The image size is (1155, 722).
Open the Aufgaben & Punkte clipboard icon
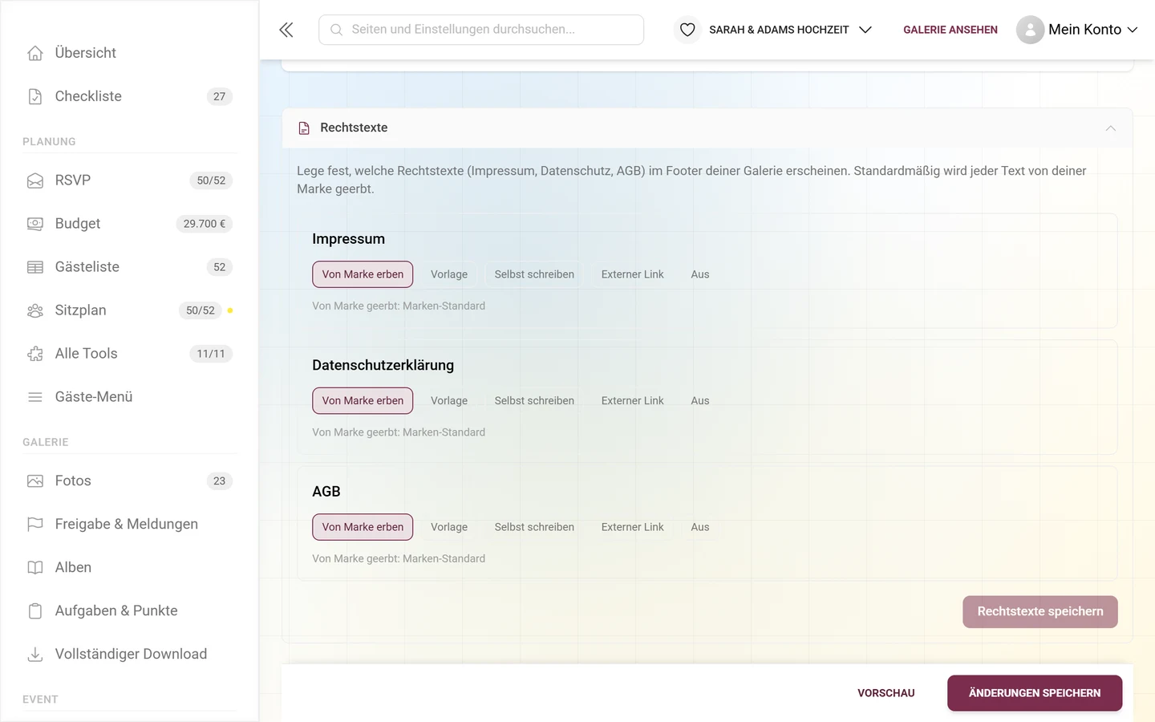[35, 611]
